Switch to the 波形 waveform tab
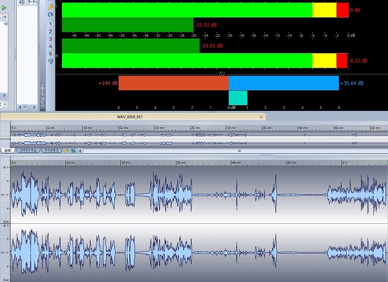Viewport: 388px width, 282px height. (8, 150)
